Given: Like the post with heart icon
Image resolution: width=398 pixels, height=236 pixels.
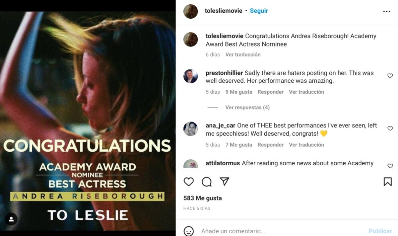Looking at the screenshot, I should (x=189, y=182).
